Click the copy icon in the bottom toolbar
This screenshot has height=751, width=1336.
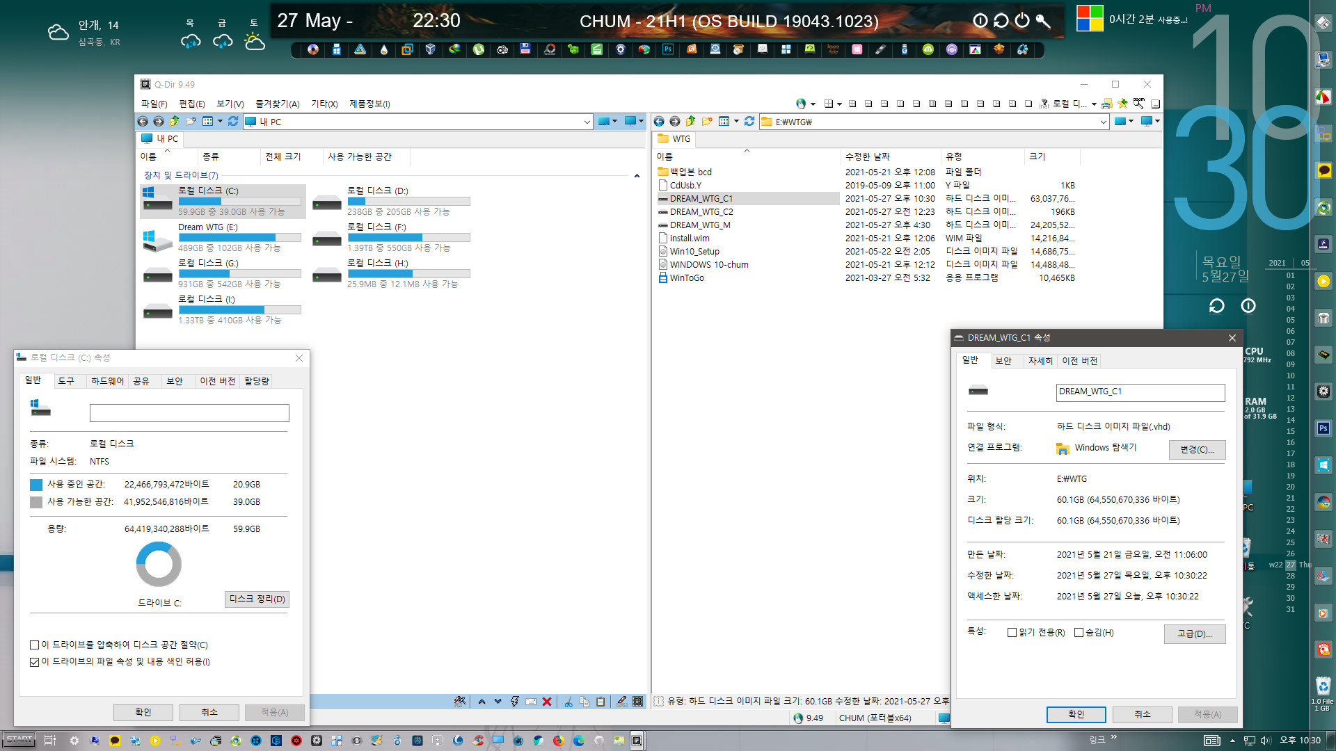[x=584, y=702]
